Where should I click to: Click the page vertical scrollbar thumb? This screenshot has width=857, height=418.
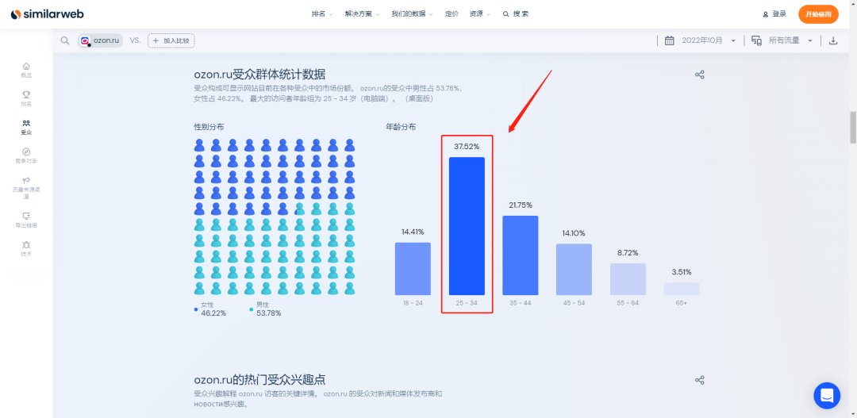853,128
